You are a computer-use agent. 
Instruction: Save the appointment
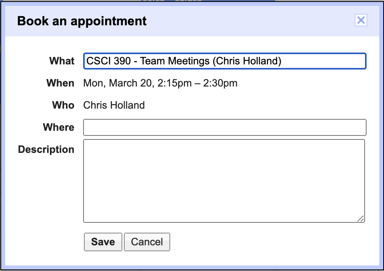tap(103, 242)
